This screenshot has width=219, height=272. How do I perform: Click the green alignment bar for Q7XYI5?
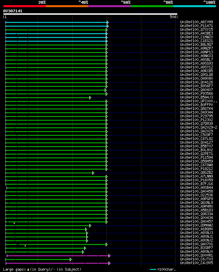pos(56,30)
